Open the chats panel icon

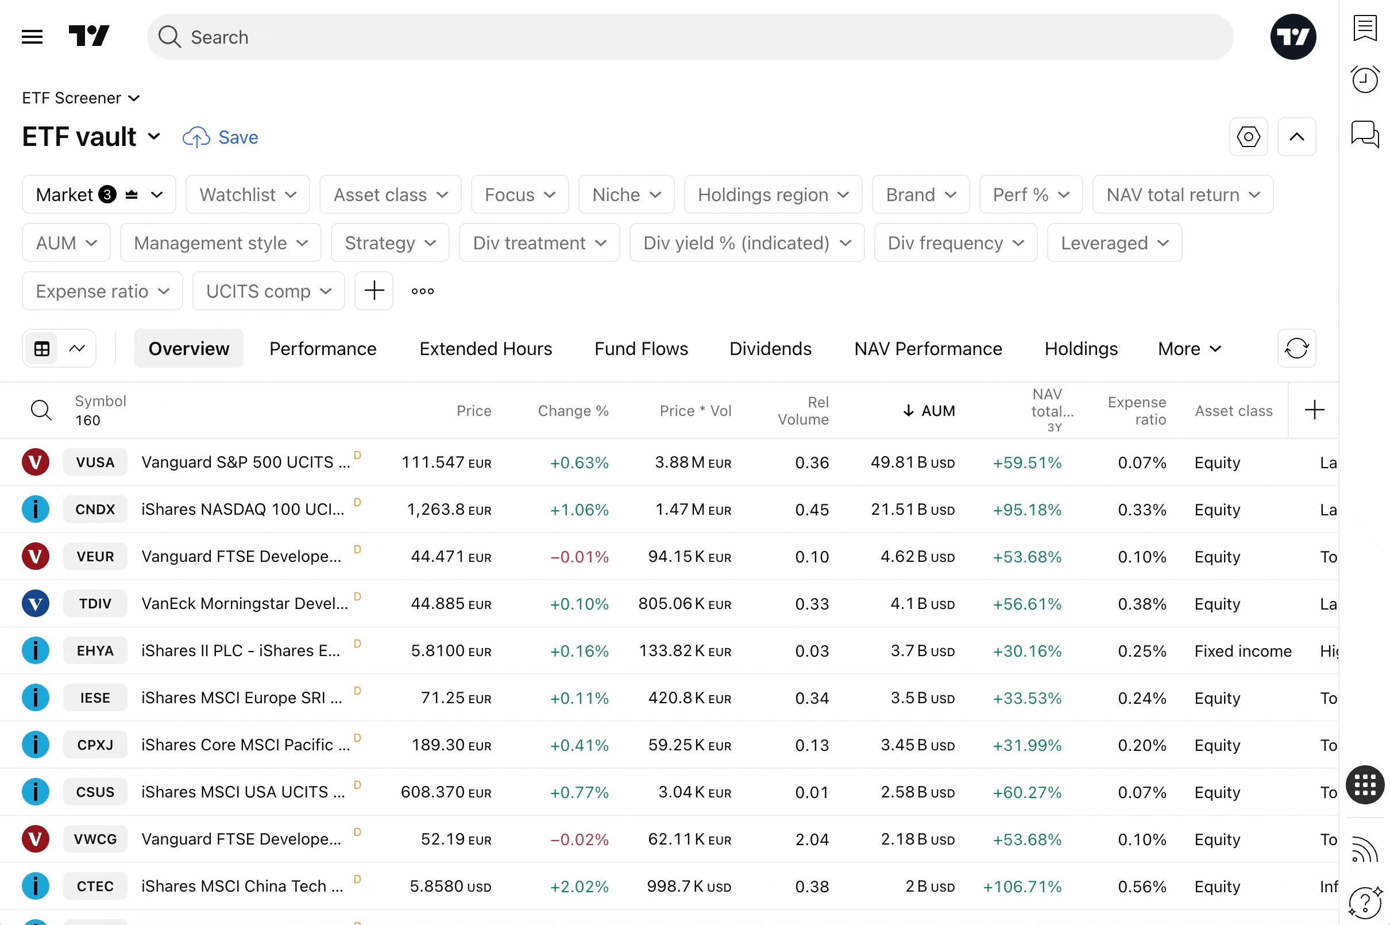pos(1365,134)
